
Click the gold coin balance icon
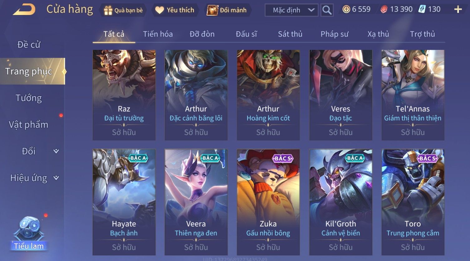tap(346, 9)
